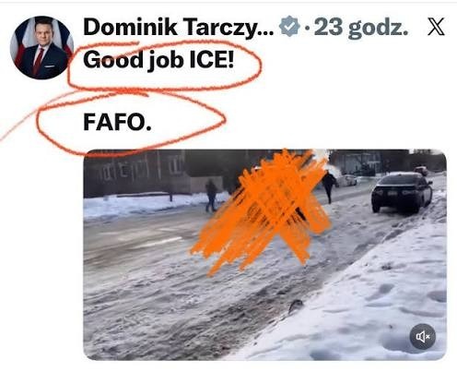Select the "Good job ICE!" text line
The height and width of the screenshot is (372, 457).
158,60
